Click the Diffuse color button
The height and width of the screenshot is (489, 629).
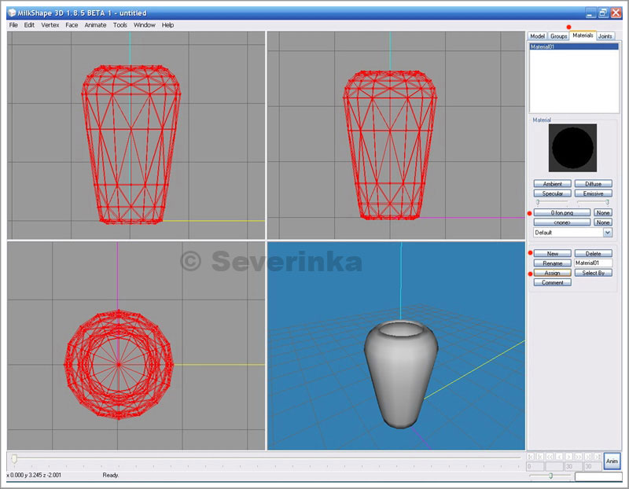(593, 184)
